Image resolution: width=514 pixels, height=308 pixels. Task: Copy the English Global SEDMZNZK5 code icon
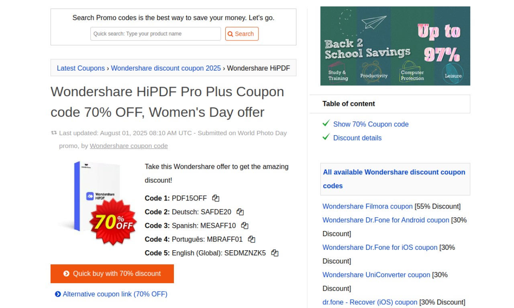point(275,253)
